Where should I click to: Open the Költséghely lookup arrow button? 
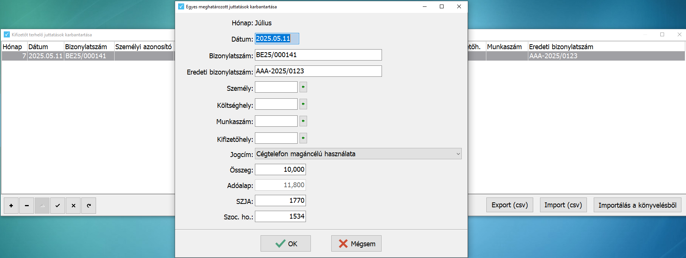click(x=303, y=104)
